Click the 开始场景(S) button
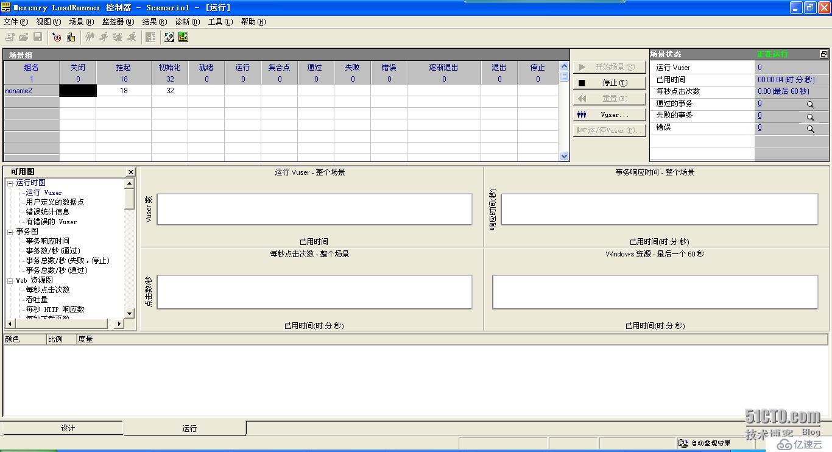The image size is (832, 452). click(x=609, y=67)
